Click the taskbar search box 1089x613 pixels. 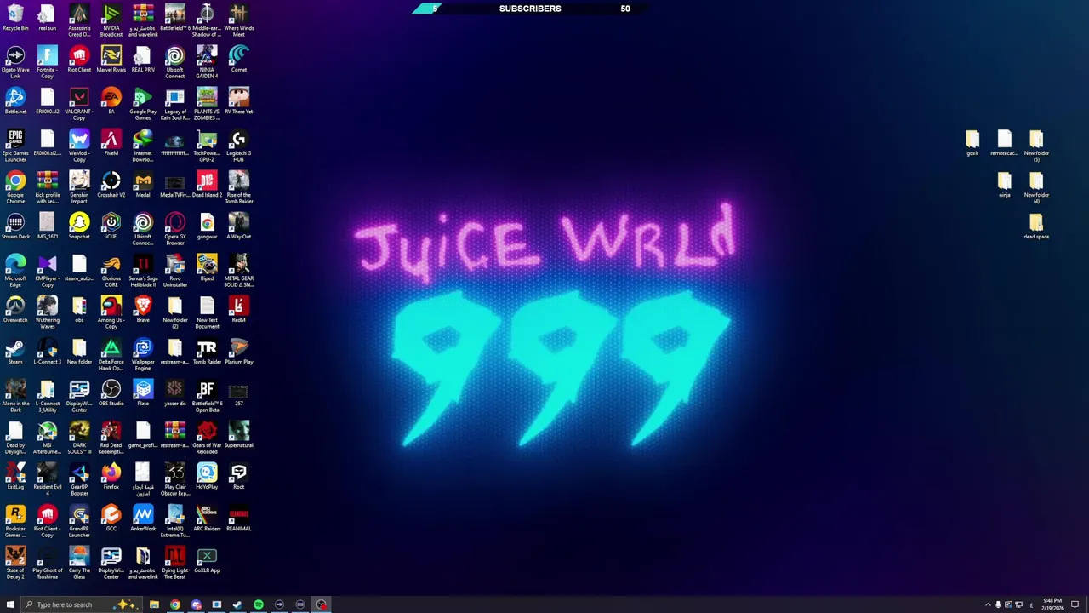(x=83, y=604)
